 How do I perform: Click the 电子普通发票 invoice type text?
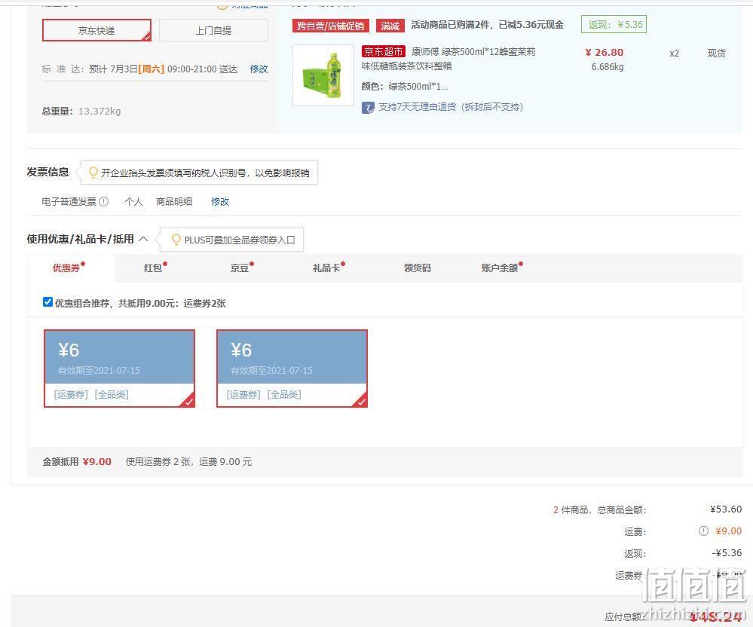[x=69, y=202]
